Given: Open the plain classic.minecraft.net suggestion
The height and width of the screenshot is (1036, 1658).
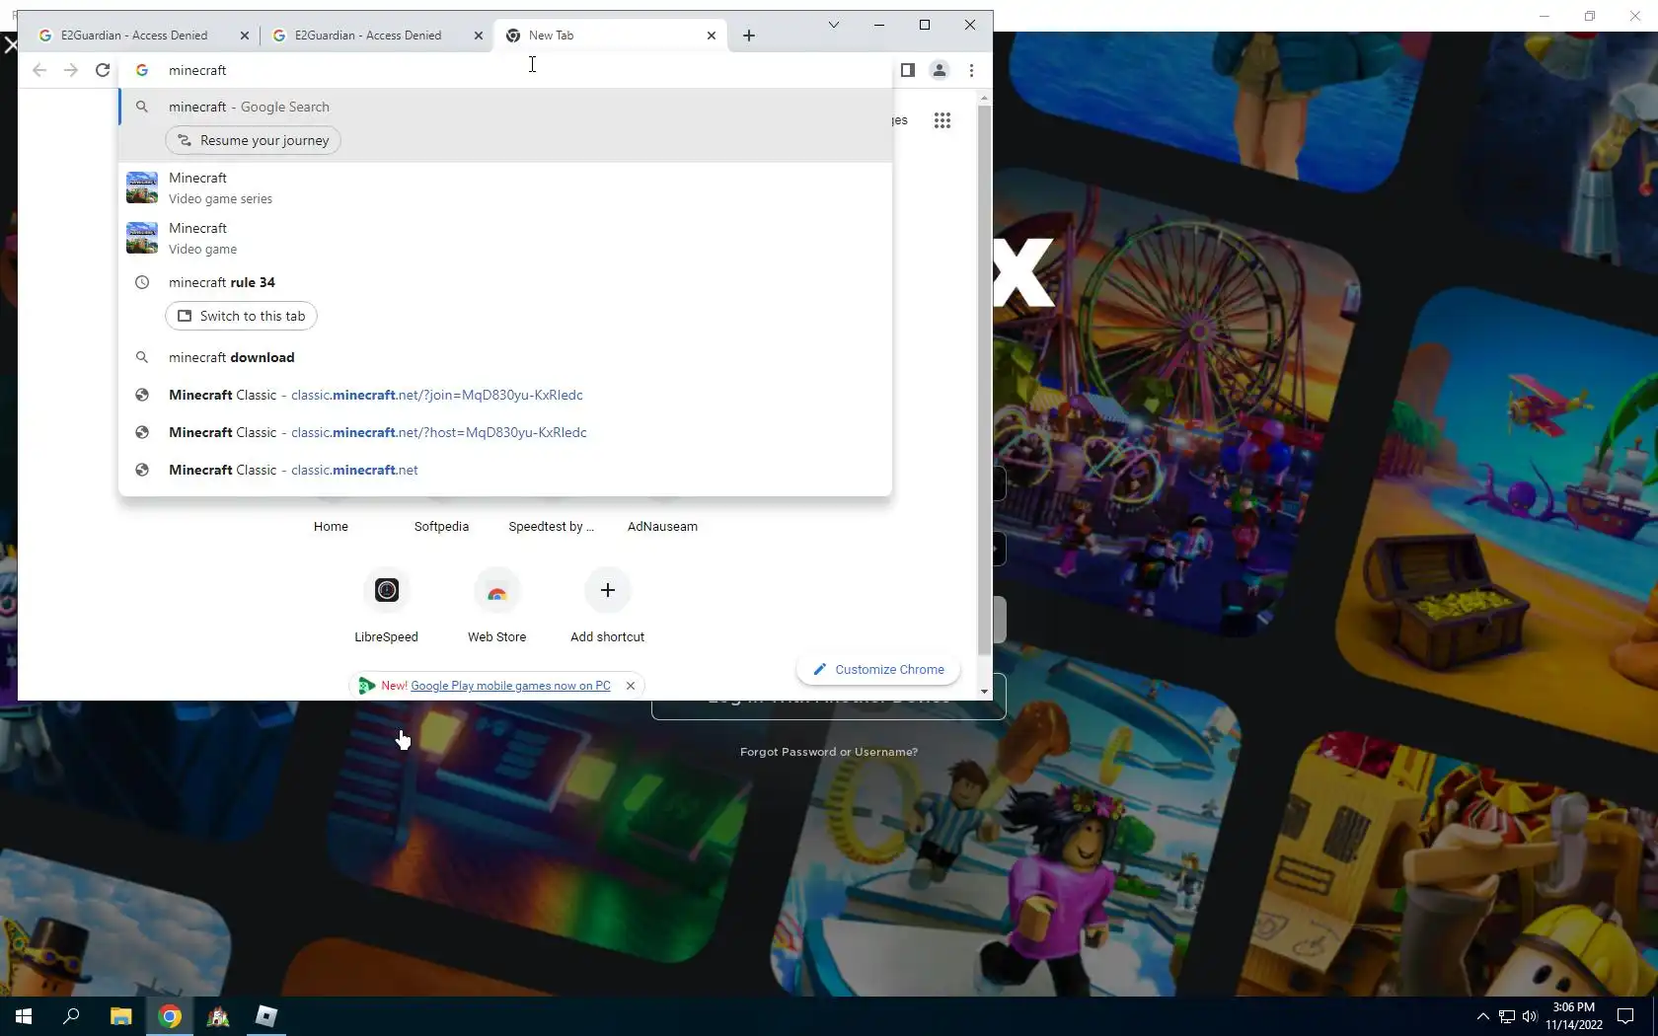Looking at the screenshot, I should coord(505,470).
